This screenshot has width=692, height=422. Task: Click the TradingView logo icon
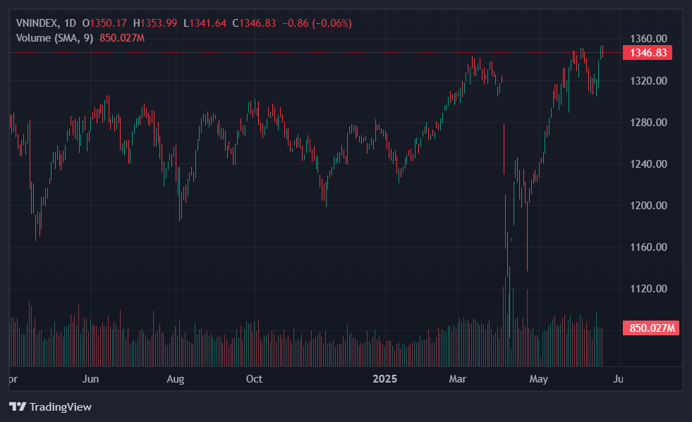click(18, 407)
